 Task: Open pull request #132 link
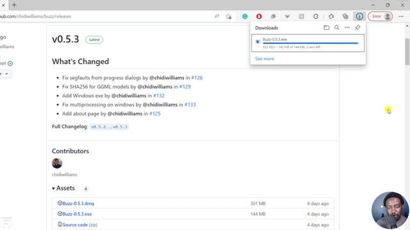(x=159, y=96)
